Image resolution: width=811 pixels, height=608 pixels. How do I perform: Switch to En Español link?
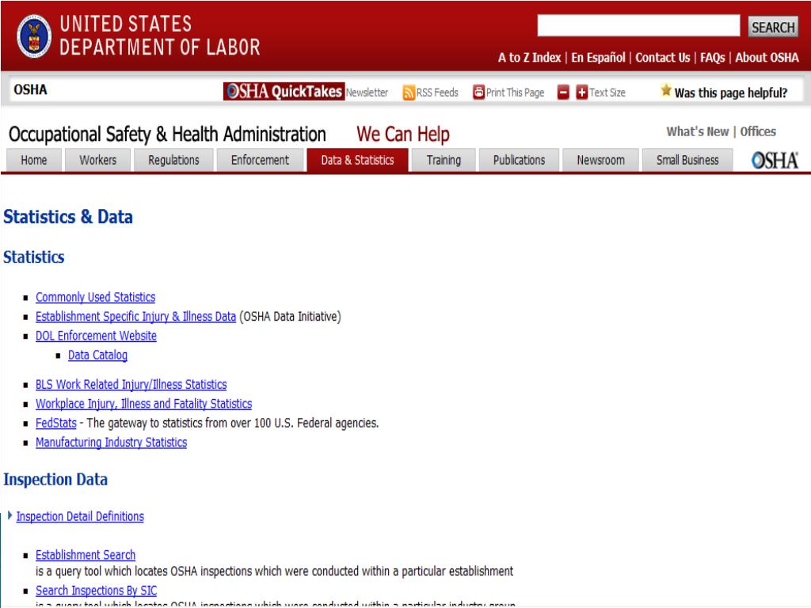tap(598, 57)
